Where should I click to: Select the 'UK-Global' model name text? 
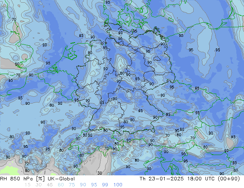[61, 179]
